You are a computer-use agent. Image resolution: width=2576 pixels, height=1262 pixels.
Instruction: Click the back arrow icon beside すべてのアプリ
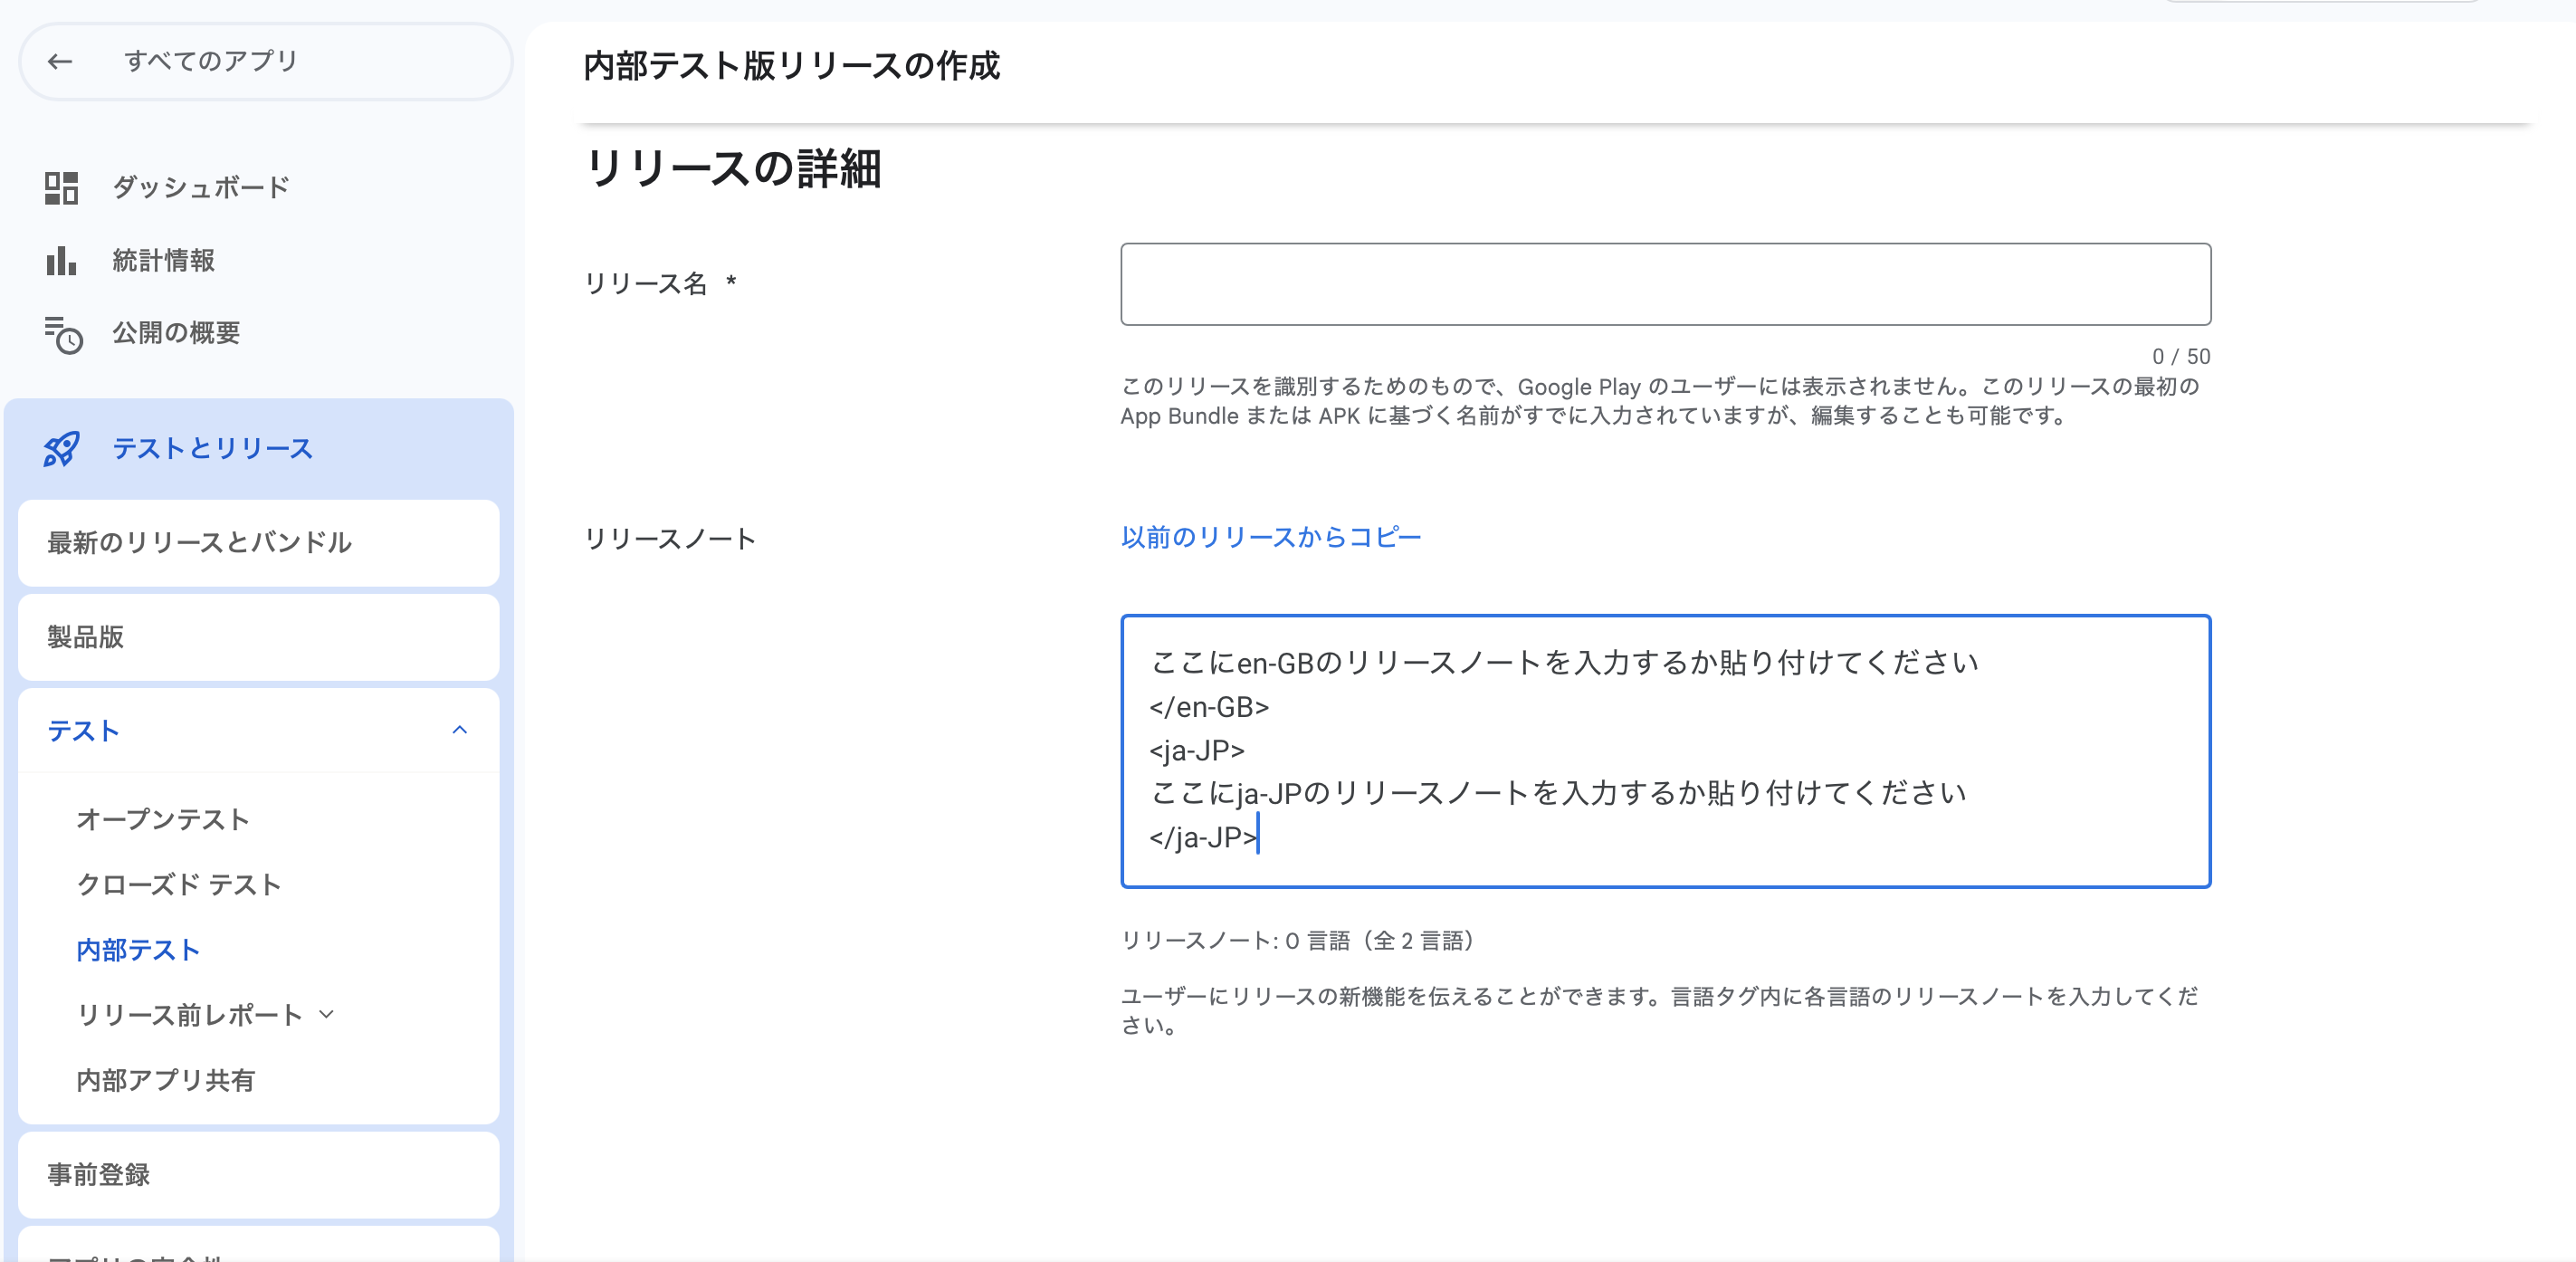pyautogui.click(x=60, y=61)
